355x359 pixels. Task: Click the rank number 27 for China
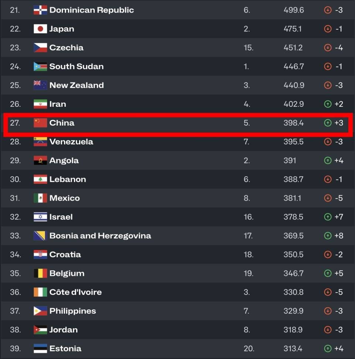tap(15, 123)
